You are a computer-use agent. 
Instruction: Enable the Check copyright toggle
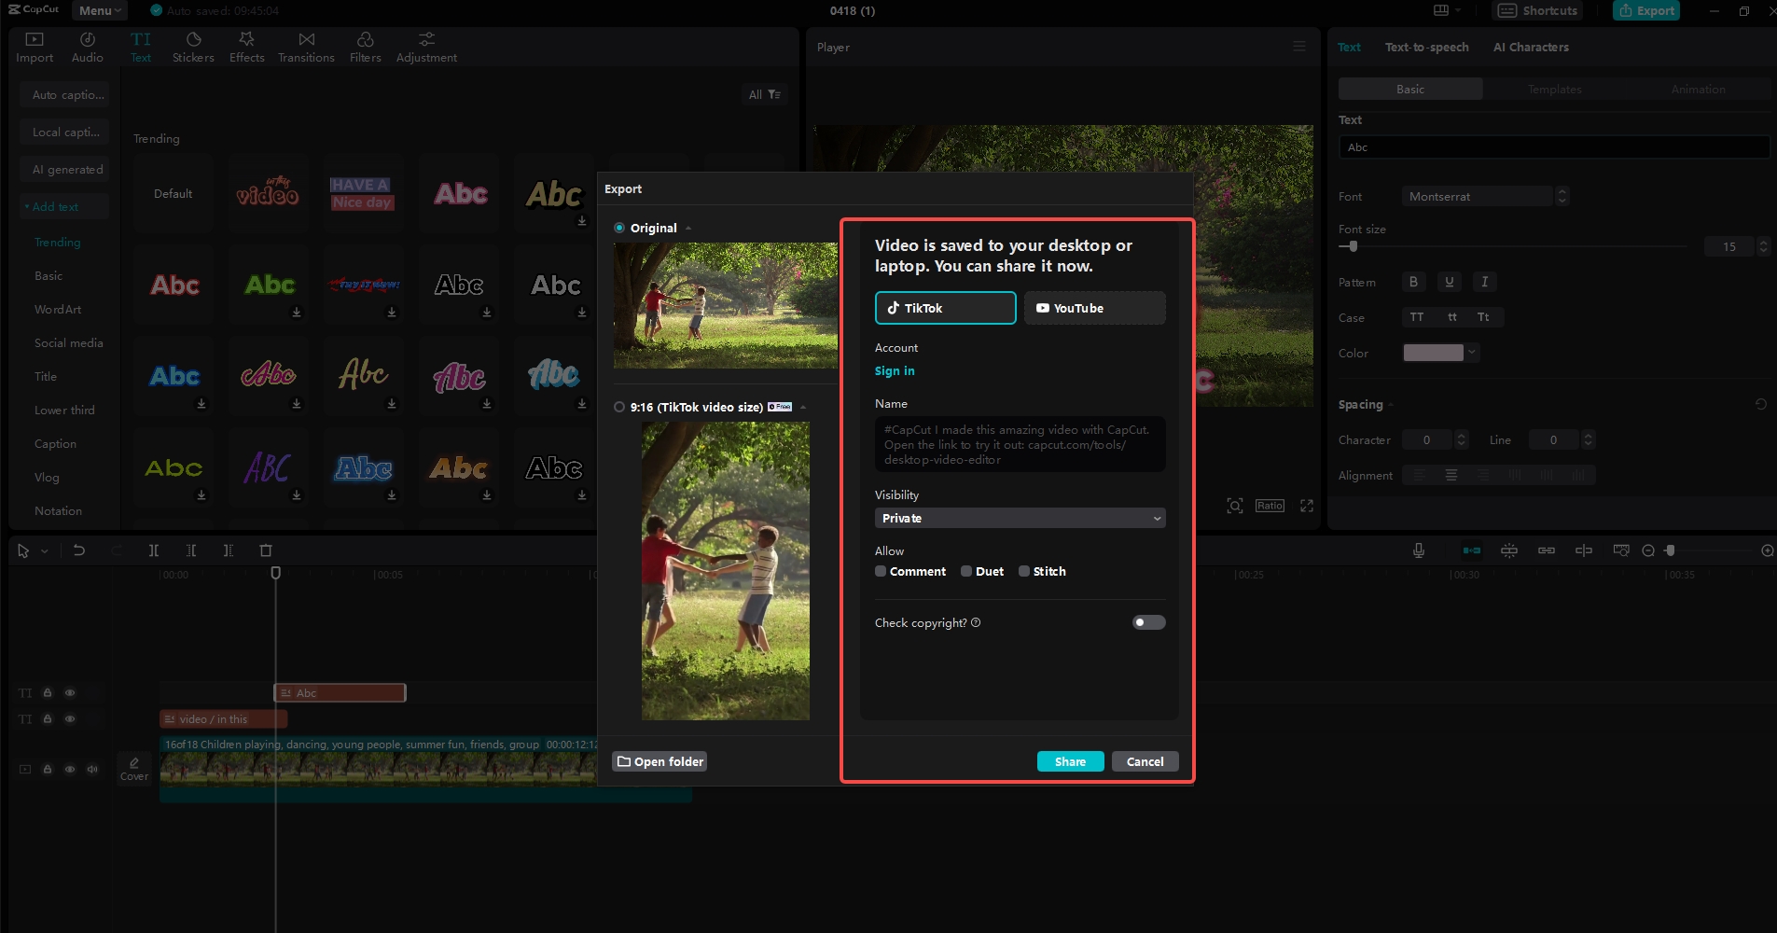pos(1148,622)
